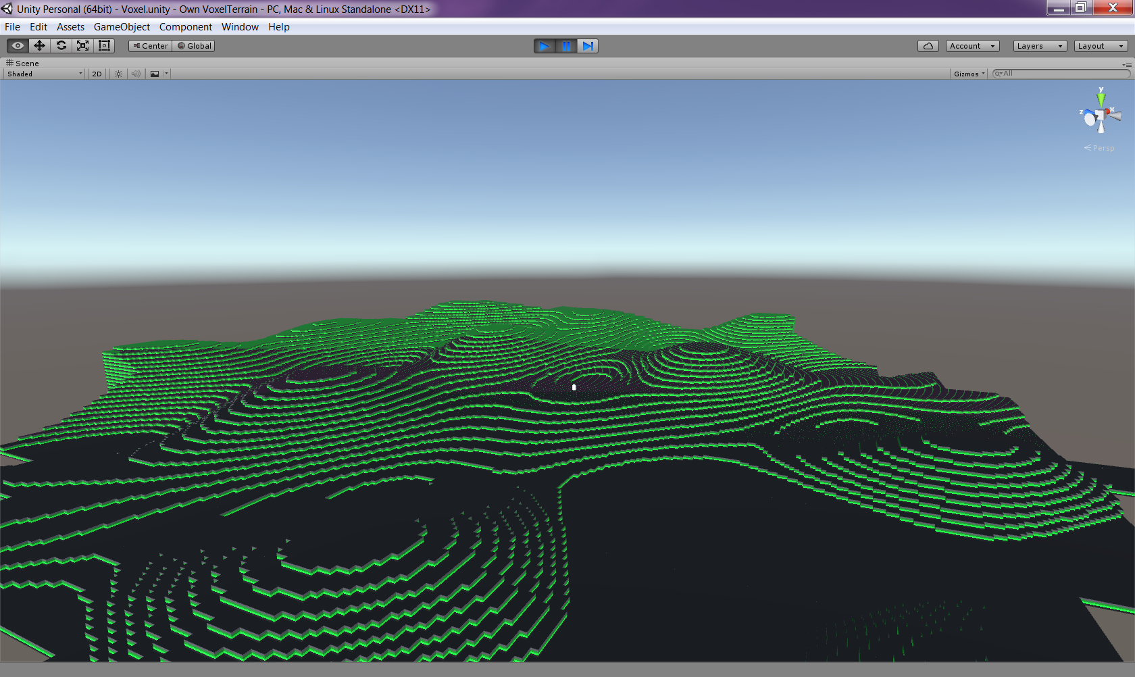Open the GameObject menu
The width and height of the screenshot is (1135, 677).
tap(122, 27)
